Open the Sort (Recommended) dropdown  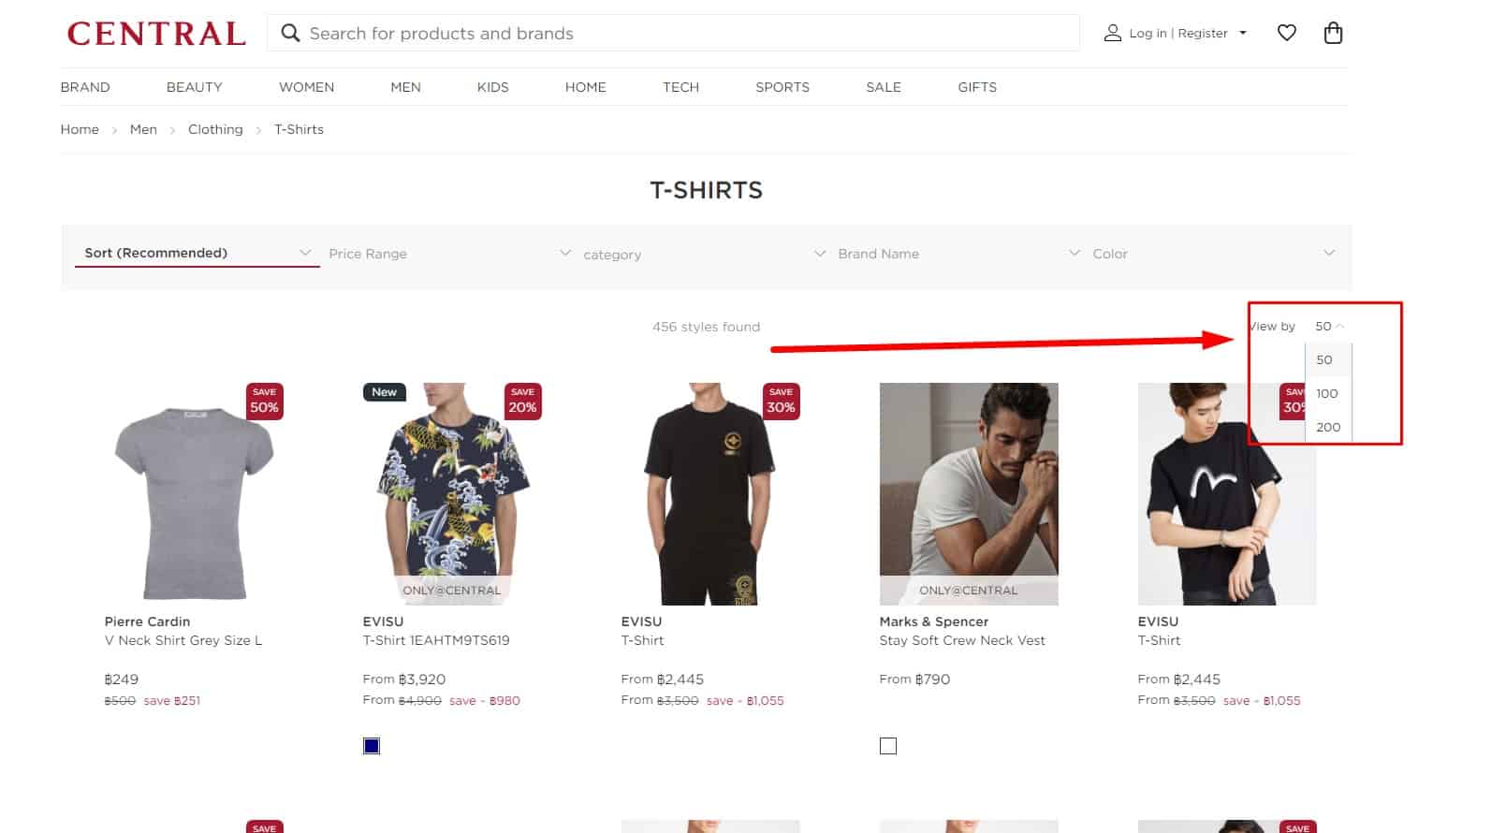click(187, 252)
